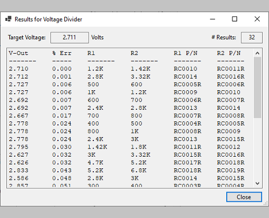Click the R2 value 3.32K in 2.712 row
This screenshot has width=269, height=218.
click(x=140, y=76)
